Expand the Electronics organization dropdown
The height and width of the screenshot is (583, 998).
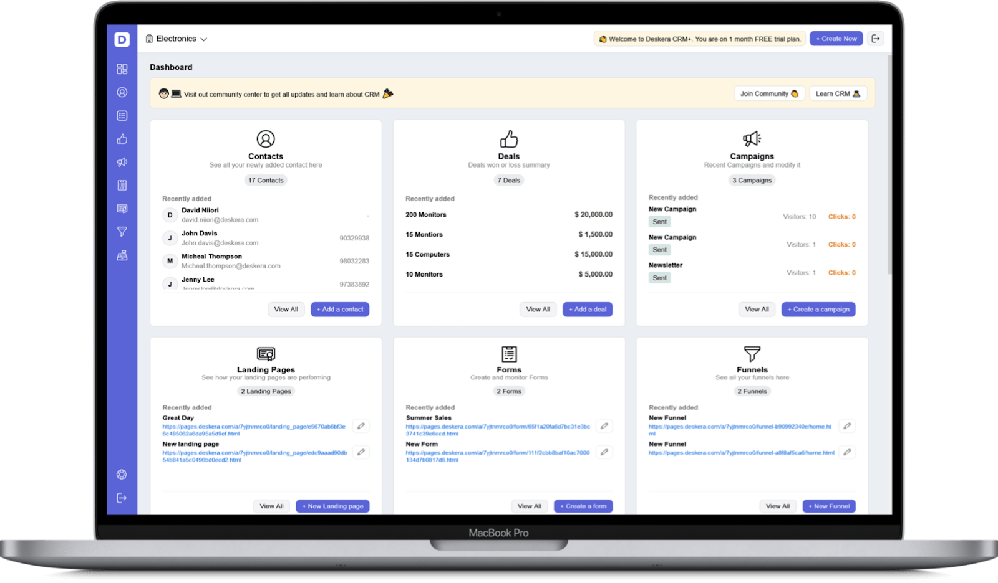[177, 39]
